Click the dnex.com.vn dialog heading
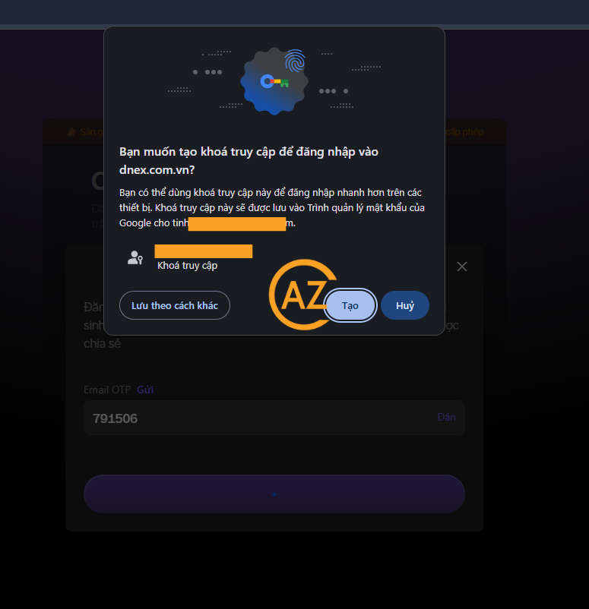Screen dimensions: 589x609 point(249,160)
